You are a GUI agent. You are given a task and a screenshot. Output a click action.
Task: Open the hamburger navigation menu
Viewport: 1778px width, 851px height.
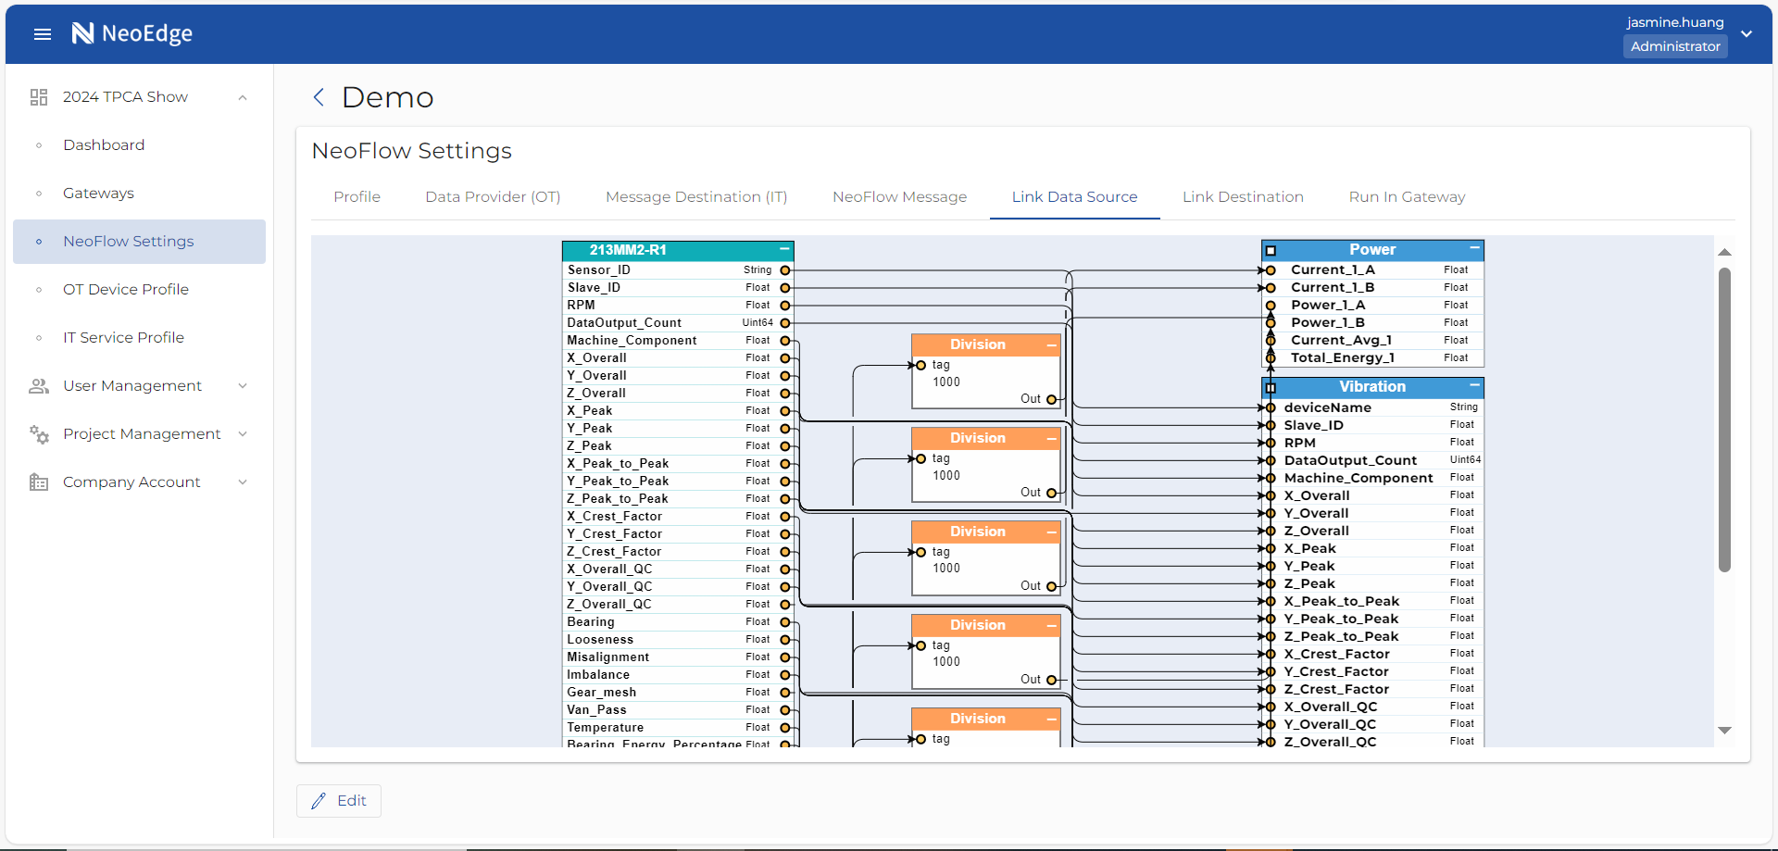point(42,34)
